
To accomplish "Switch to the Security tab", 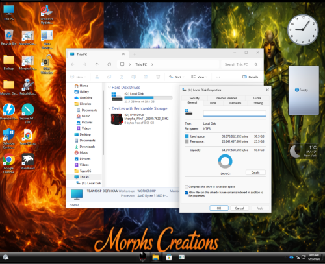I will (x=194, y=98).
